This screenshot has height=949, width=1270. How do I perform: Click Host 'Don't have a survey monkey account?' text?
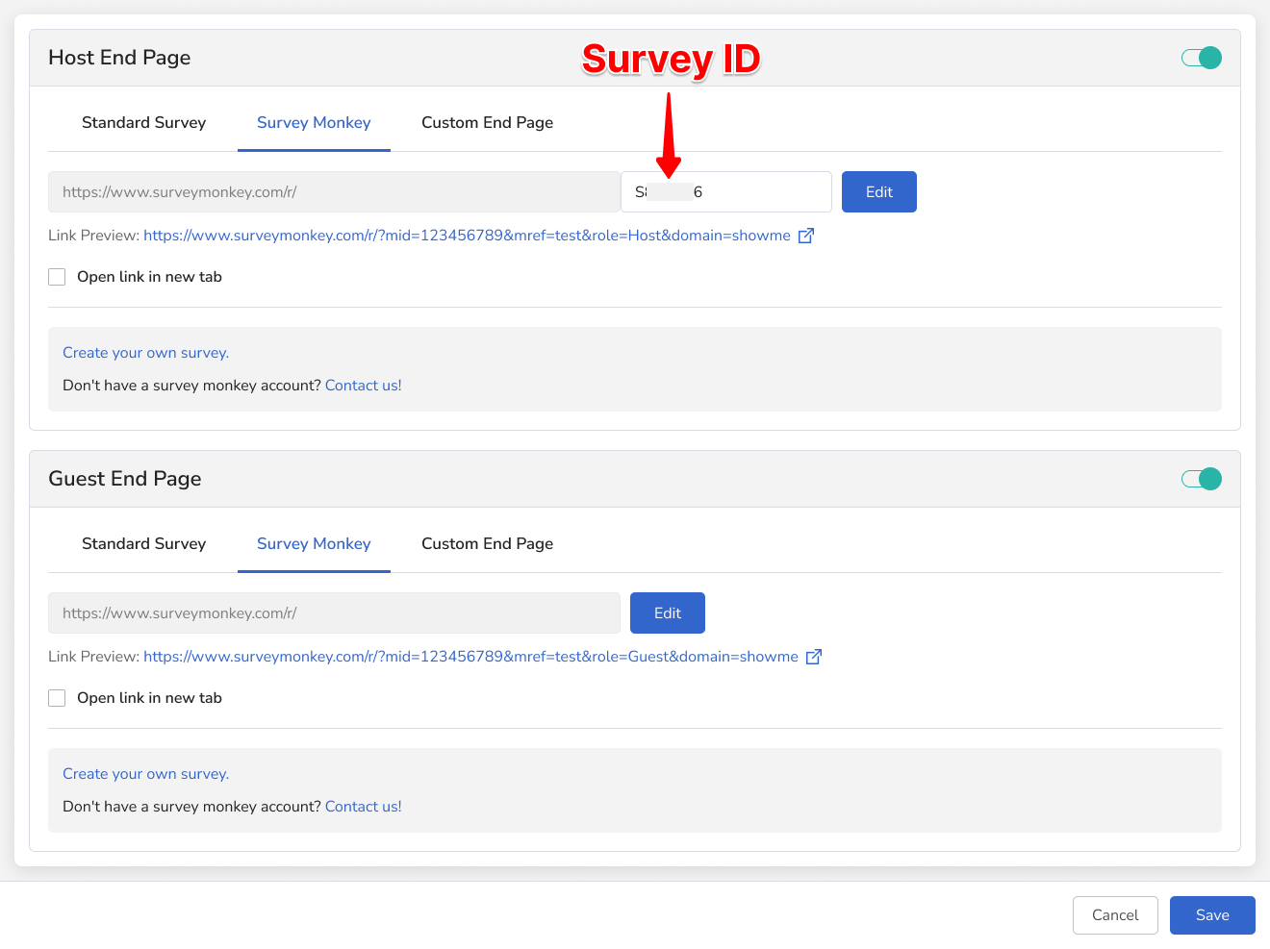pyautogui.click(x=191, y=386)
